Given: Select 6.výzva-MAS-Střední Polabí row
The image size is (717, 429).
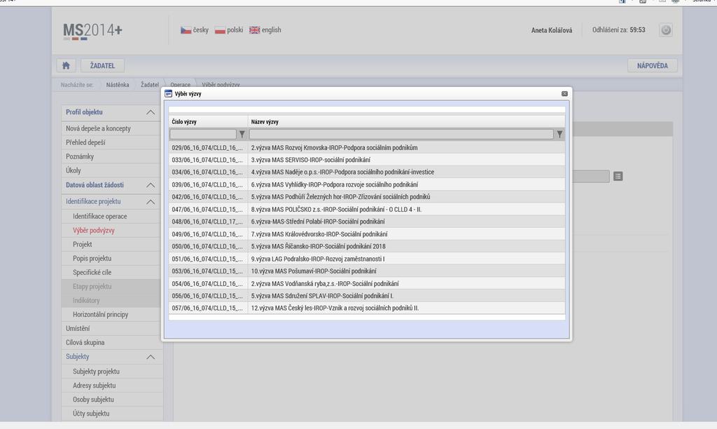Looking at the screenshot, I should pos(367,222).
